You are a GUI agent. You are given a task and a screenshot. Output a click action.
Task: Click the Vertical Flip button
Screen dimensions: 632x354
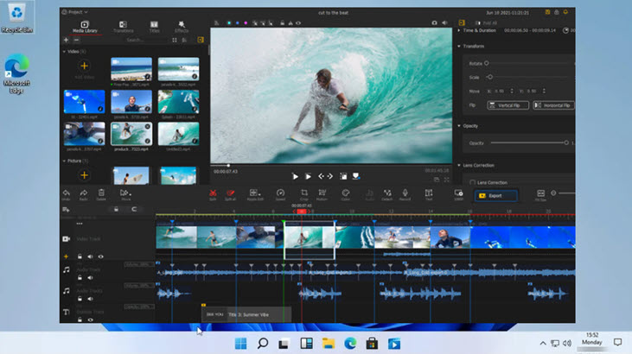[x=508, y=105]
